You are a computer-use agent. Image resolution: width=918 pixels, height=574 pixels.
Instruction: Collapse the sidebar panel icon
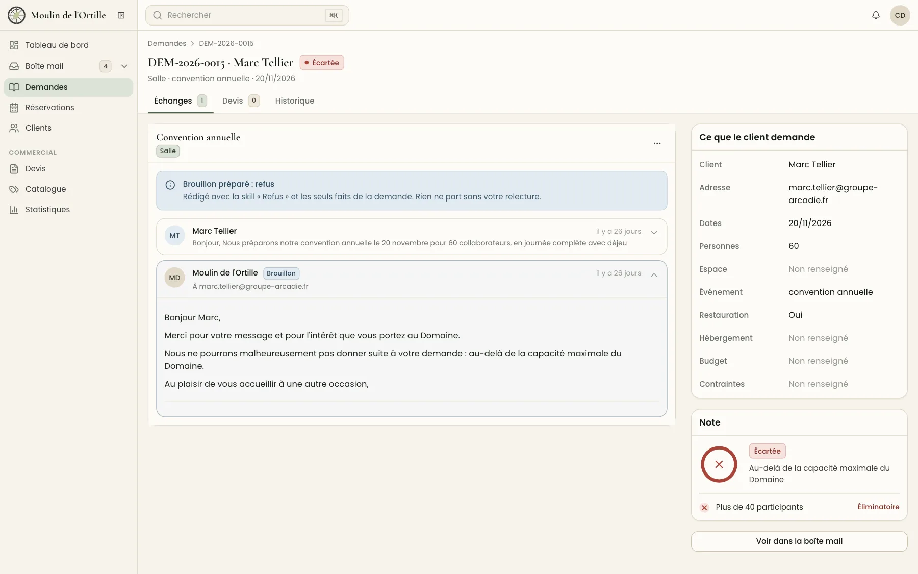[121, 15]
